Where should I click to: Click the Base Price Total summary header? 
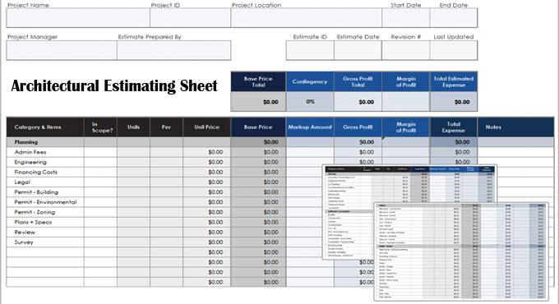point(258,81)
